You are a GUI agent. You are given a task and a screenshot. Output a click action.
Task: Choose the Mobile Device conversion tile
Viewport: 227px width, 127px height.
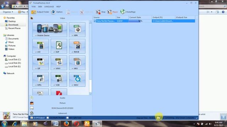50,30
